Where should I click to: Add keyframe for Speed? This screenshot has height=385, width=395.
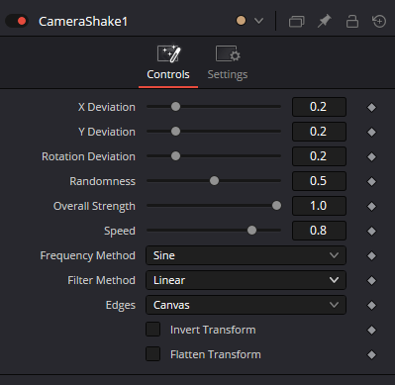pos(371,231)
